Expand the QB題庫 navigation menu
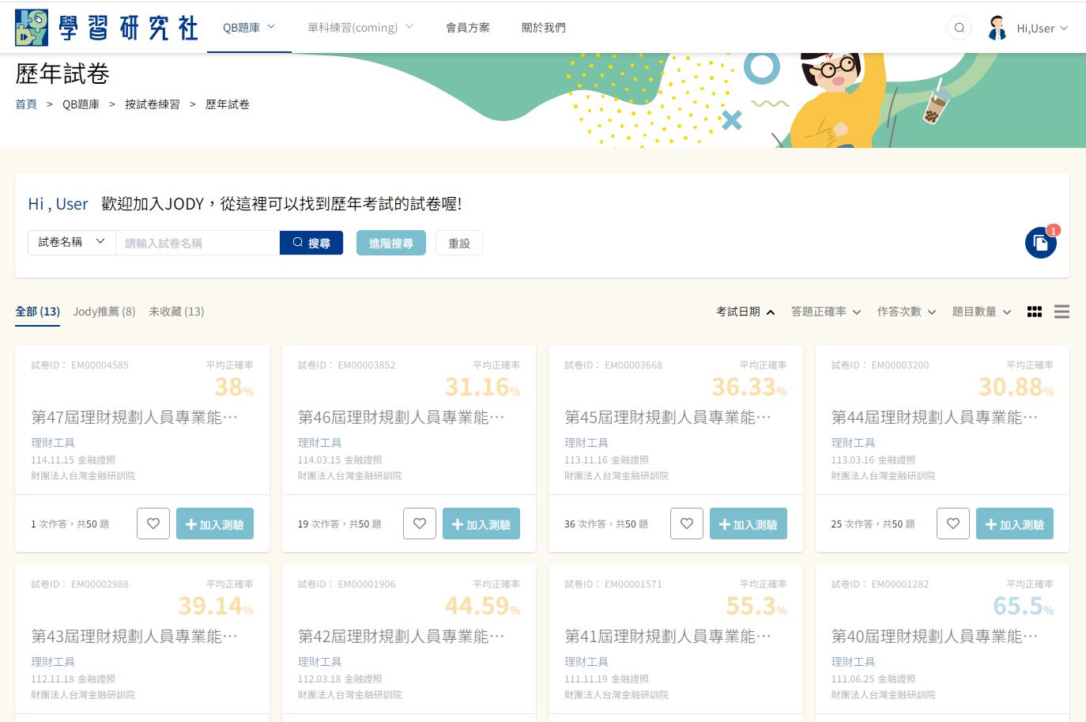This screenshot has height=722, width=1086. pos(249,28)
